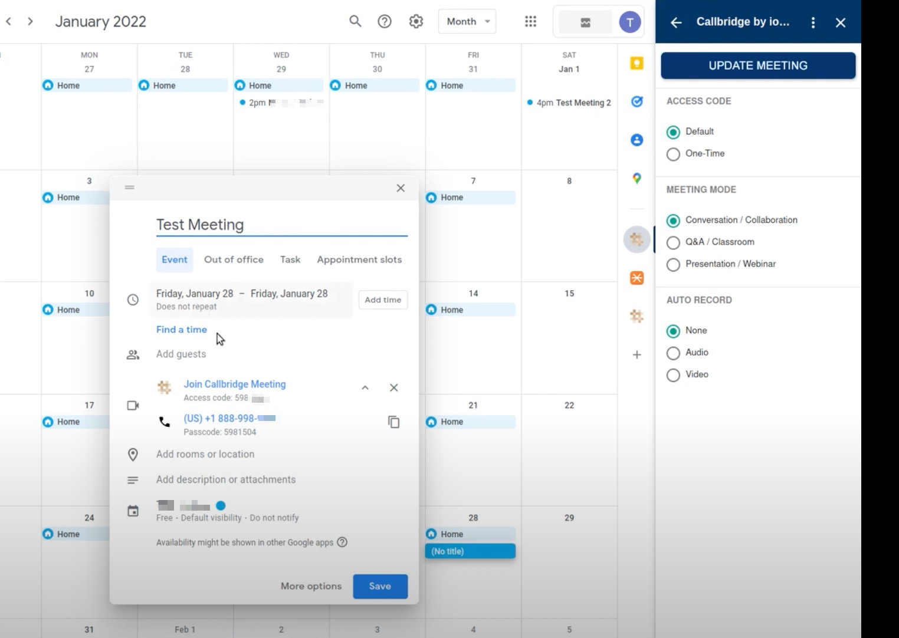Screen dimensions: 899x638
Task: Open Home chip on Friday 7
Action: click(x=470, y=198)
